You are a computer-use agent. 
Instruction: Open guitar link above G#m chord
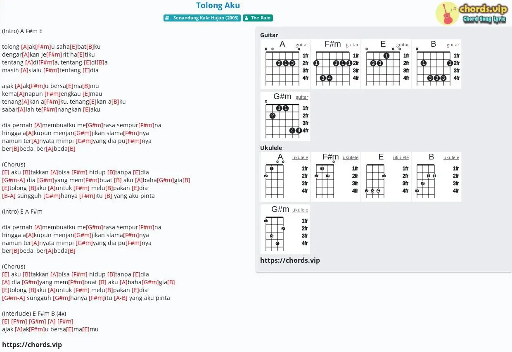tap(302, 97)
